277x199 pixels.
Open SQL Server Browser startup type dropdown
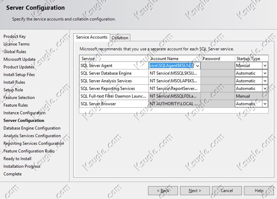point(265,104)
